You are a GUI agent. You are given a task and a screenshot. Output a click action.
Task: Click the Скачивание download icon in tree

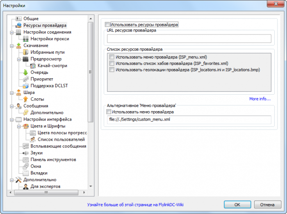(x=18, y=46)
